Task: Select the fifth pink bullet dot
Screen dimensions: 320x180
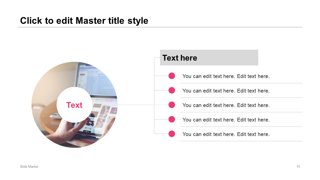Action: pyautogui.click(x=172, y=134)
